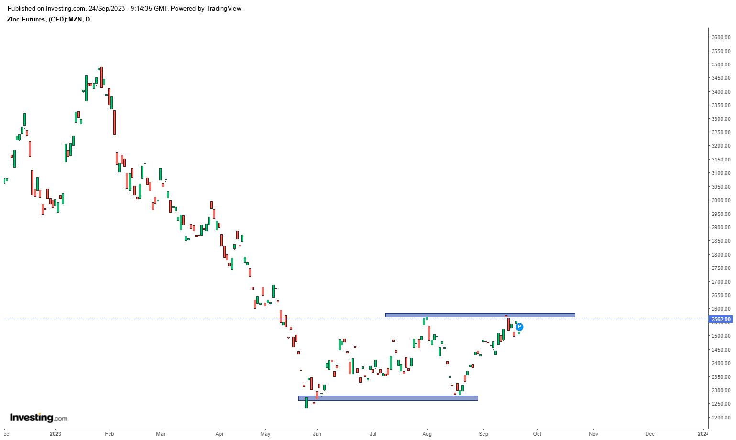The height and width of the screenshot is (440, 736).
Task: Select the 2023 year label on time axis
Action: coord(55,434)
